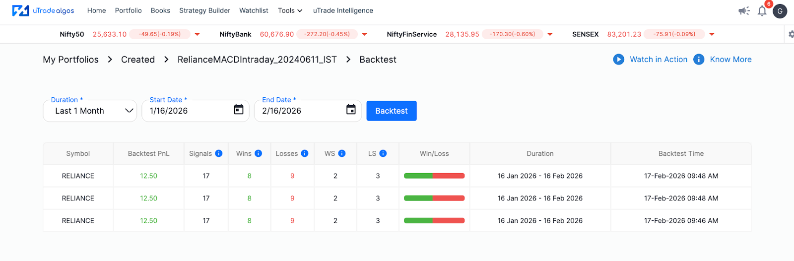Screen dimensions: 794x261
Task: Open the Portfolio menu item
Action: (x=129, y=10)
